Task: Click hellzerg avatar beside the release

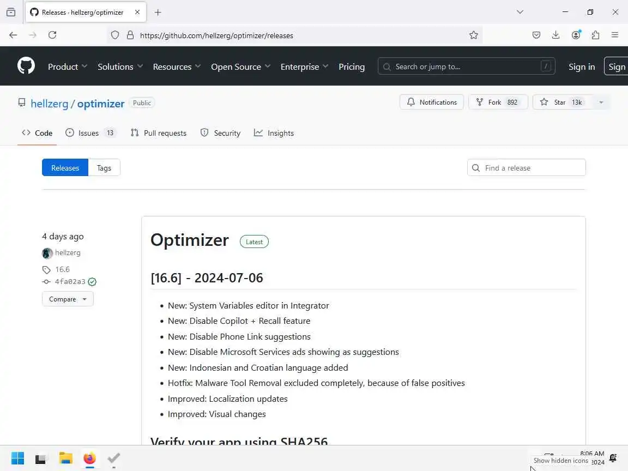Action: [x=47, y=253]
